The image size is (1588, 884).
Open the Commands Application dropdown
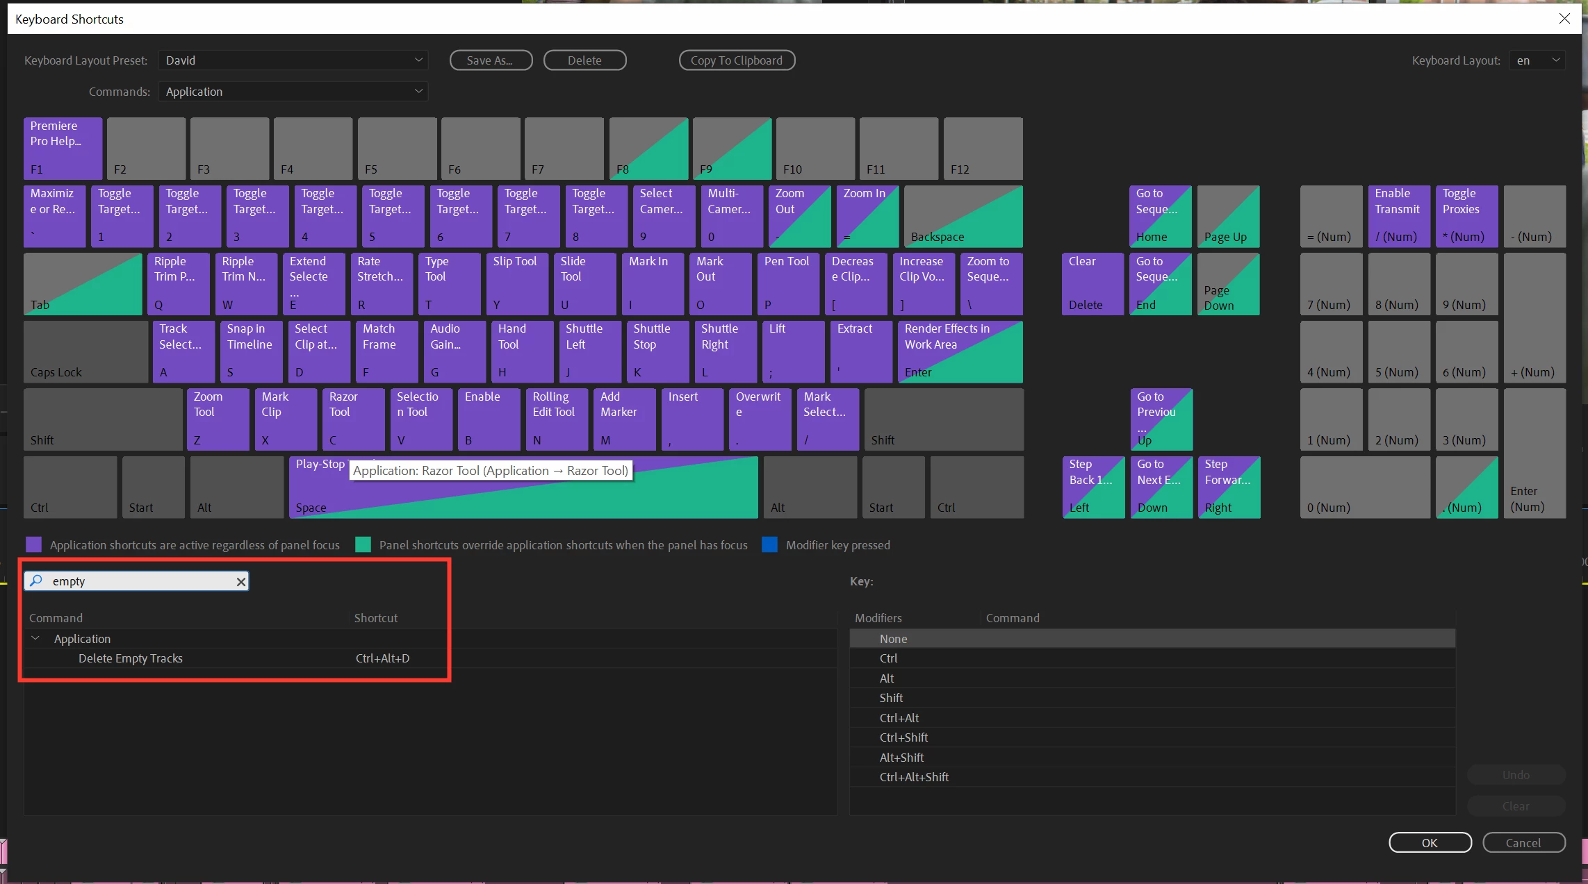293,92
